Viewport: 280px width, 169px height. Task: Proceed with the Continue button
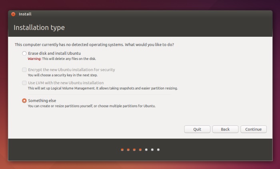click(253, 129)
